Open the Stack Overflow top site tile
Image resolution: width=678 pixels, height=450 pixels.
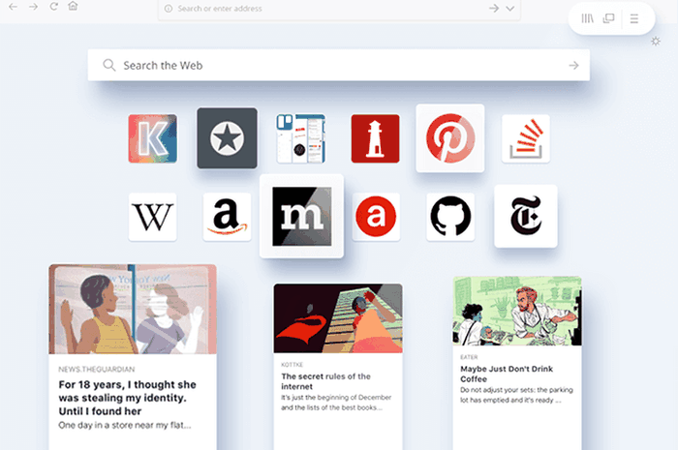(x=526, y=138)
